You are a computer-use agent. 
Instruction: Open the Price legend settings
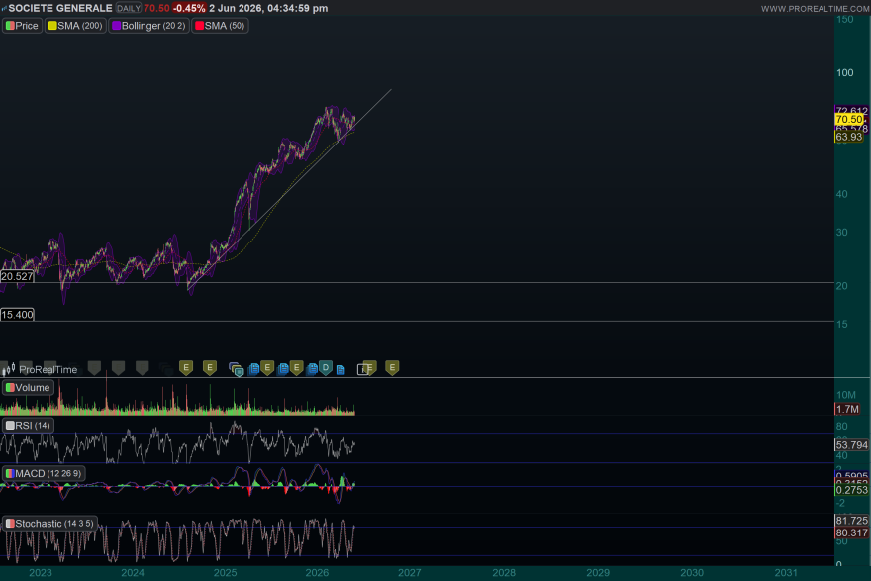coord(22,26)
